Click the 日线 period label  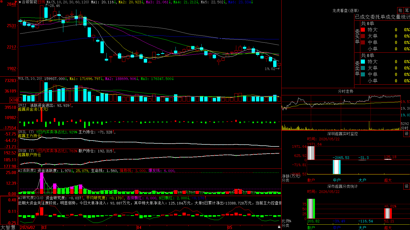pyautogui.click(x=42, y=2)
